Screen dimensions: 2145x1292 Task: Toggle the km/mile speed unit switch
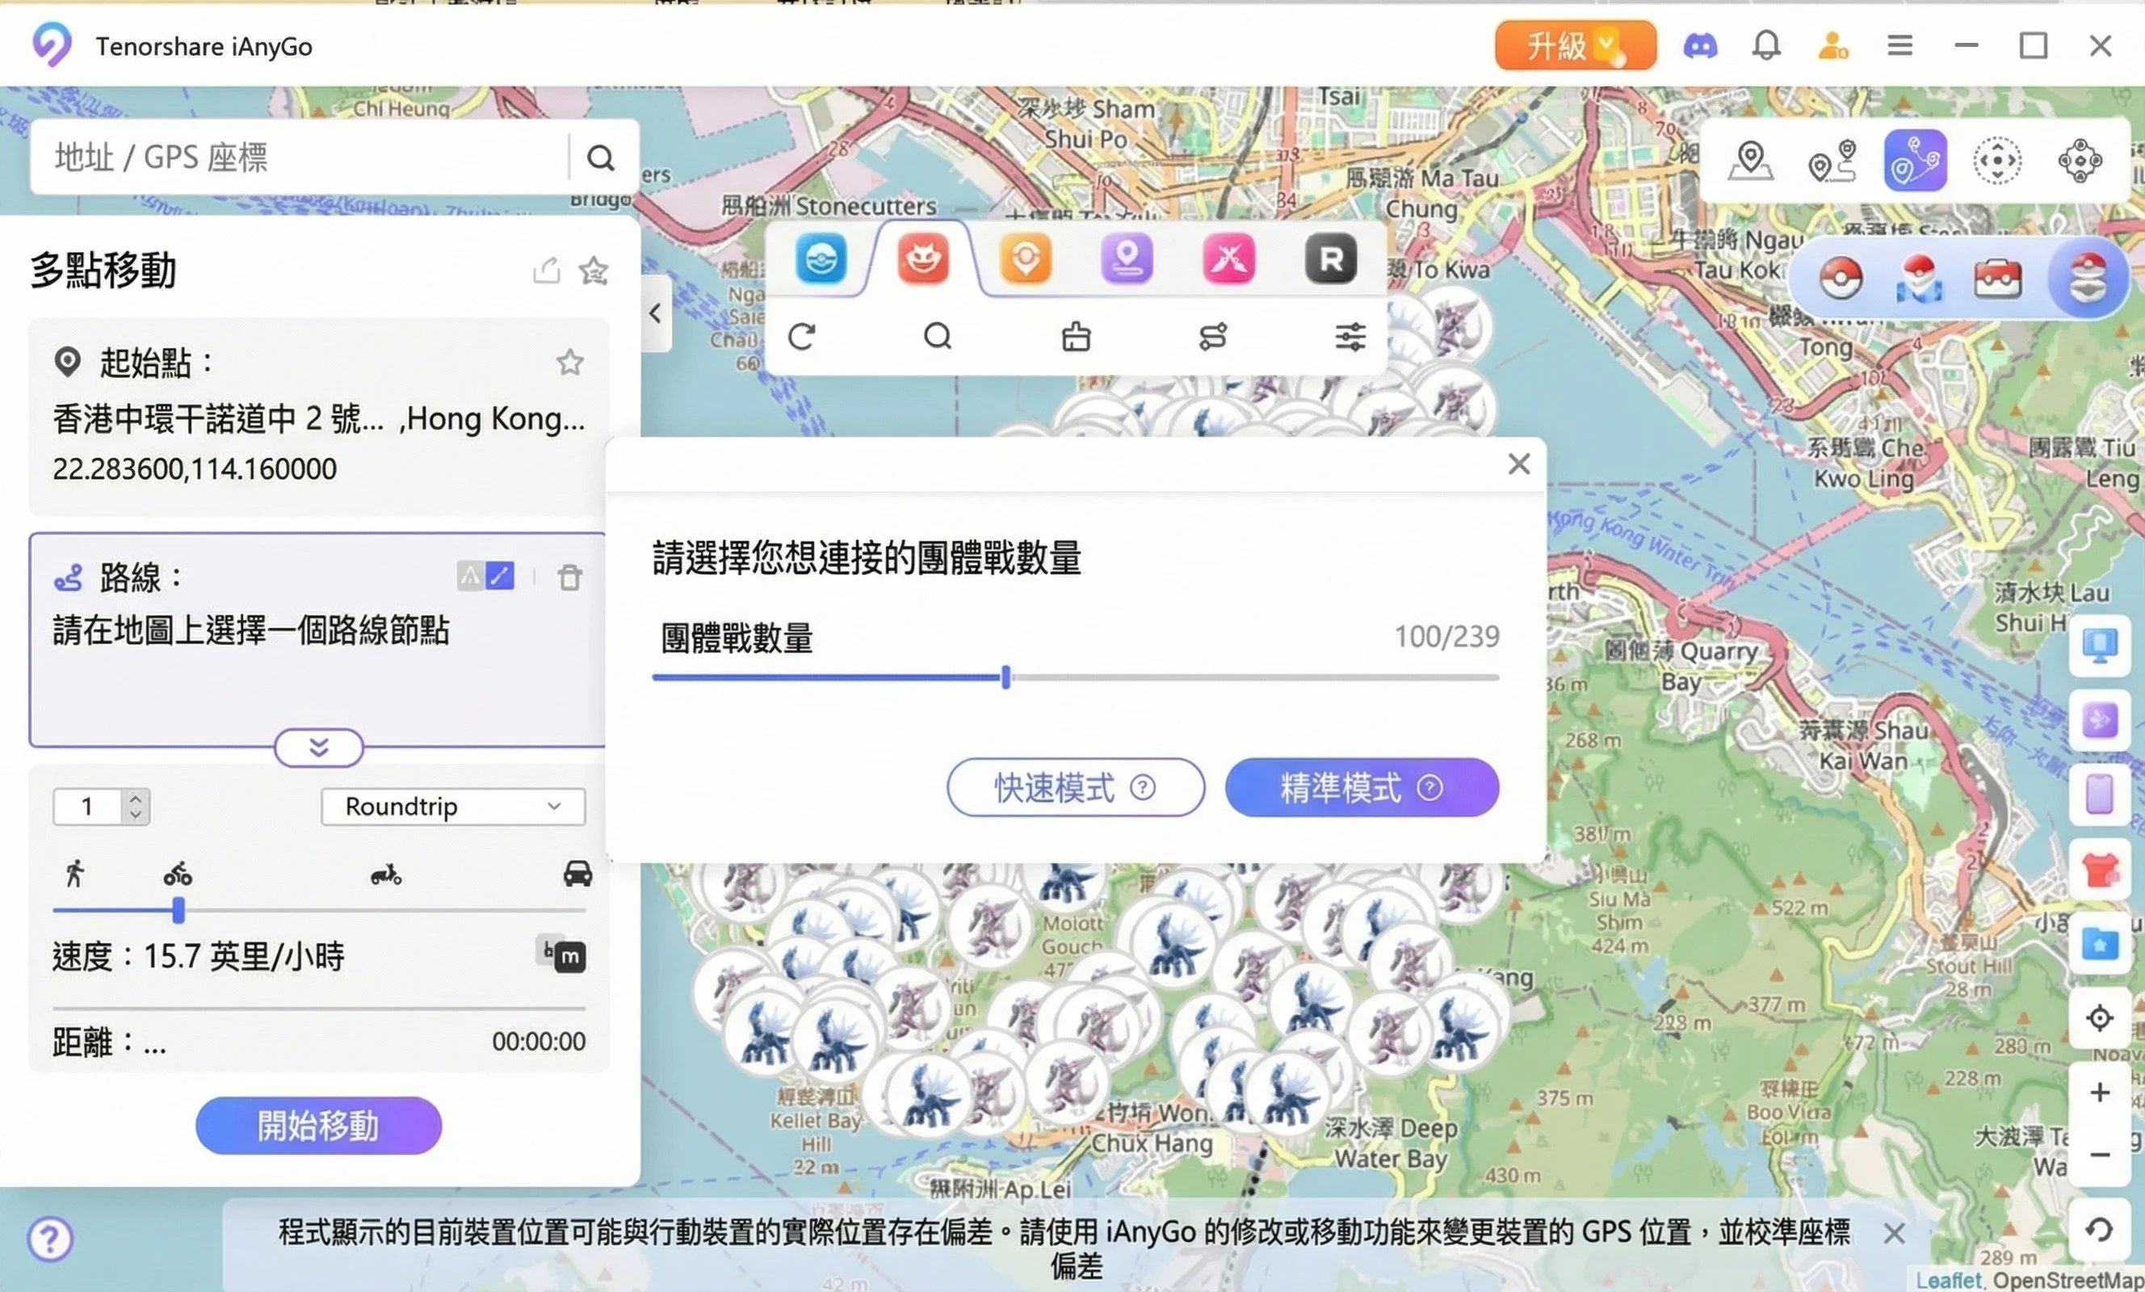point(560,955)
